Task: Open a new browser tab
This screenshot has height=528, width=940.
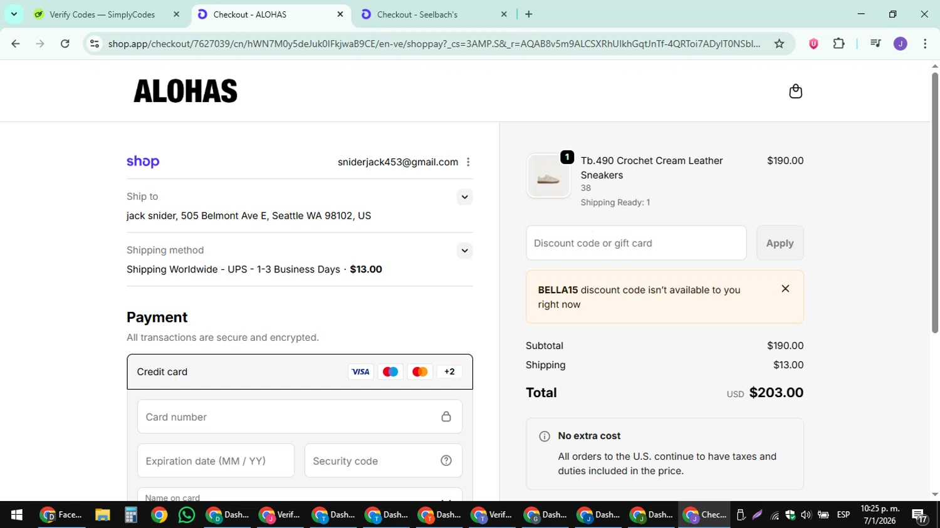Action: point(529,14)
